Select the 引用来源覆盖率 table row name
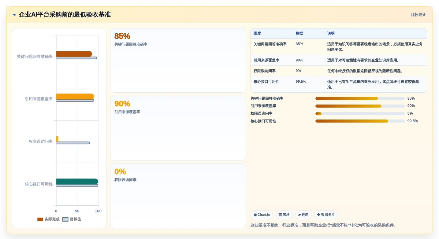The width and height of the screenshot is (439, 239). [266, 60]
